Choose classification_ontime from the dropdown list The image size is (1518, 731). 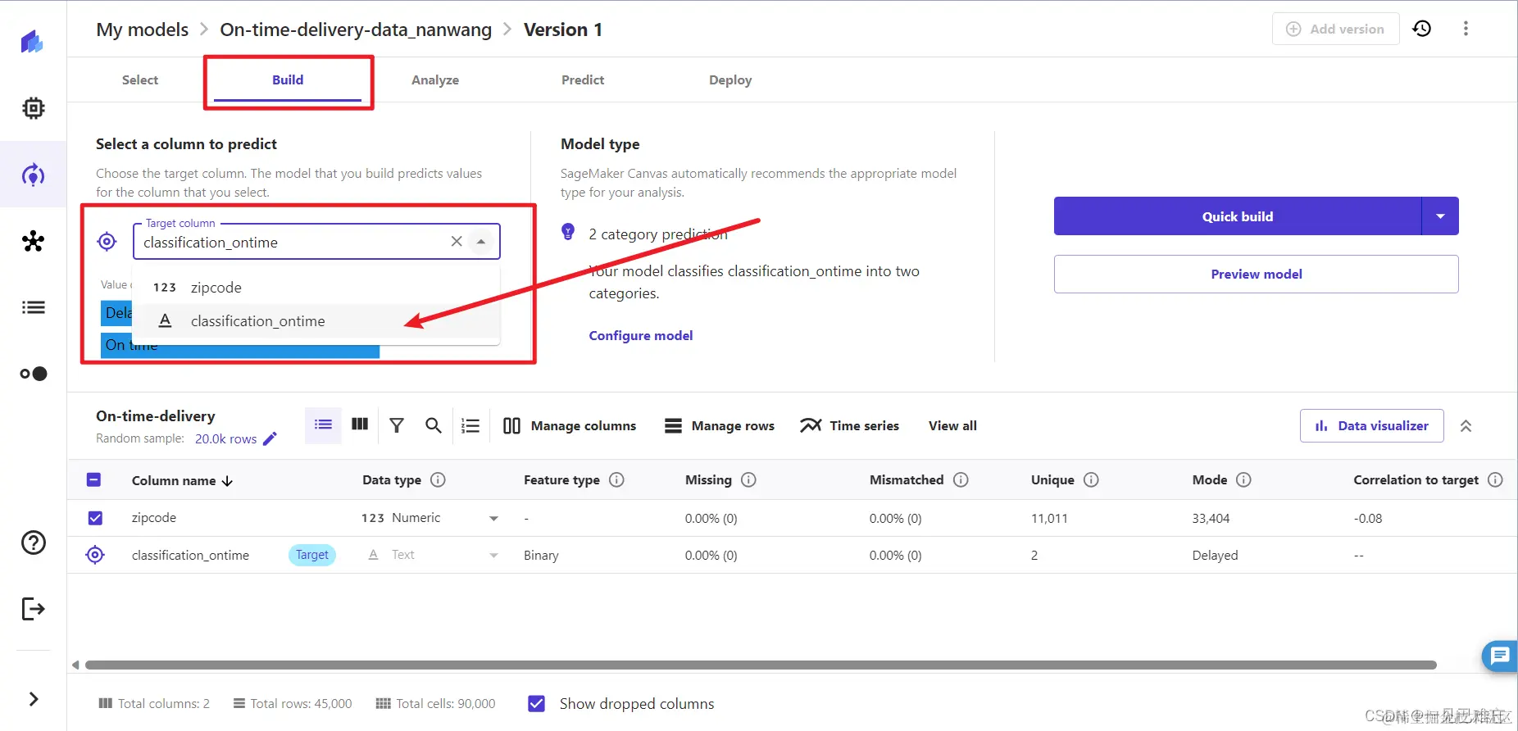(x=316, y=321)
